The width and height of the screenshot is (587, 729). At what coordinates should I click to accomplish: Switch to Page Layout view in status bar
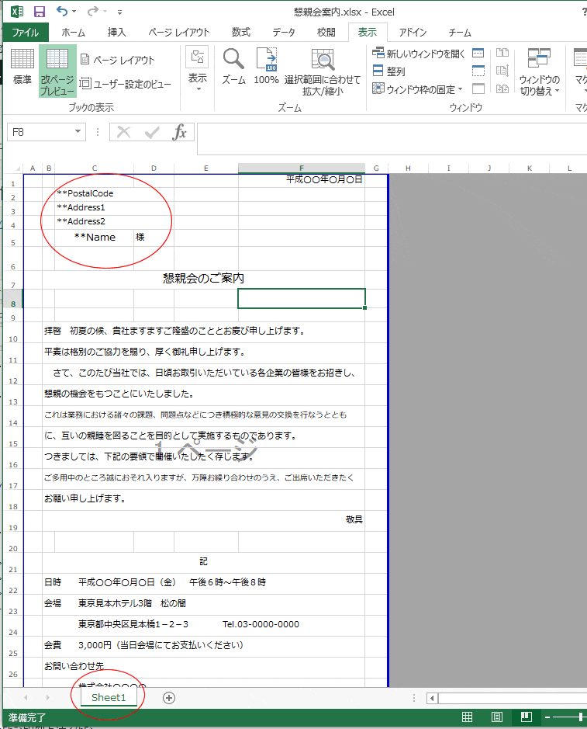tap(497, 717)
